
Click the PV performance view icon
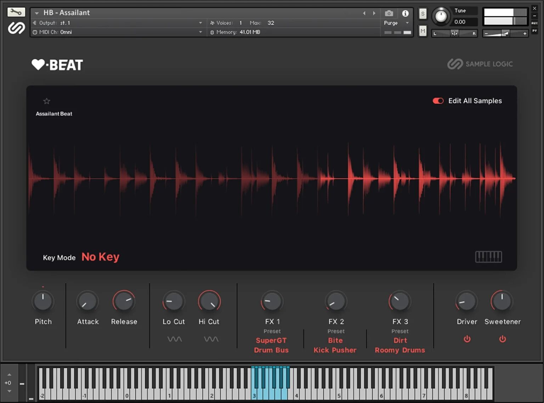point(535,30)
